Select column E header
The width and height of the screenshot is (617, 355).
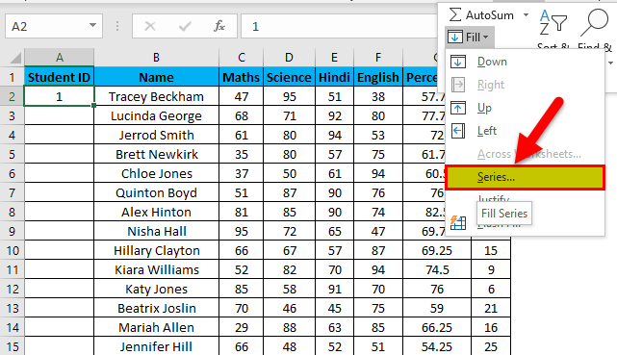point(334,58)
